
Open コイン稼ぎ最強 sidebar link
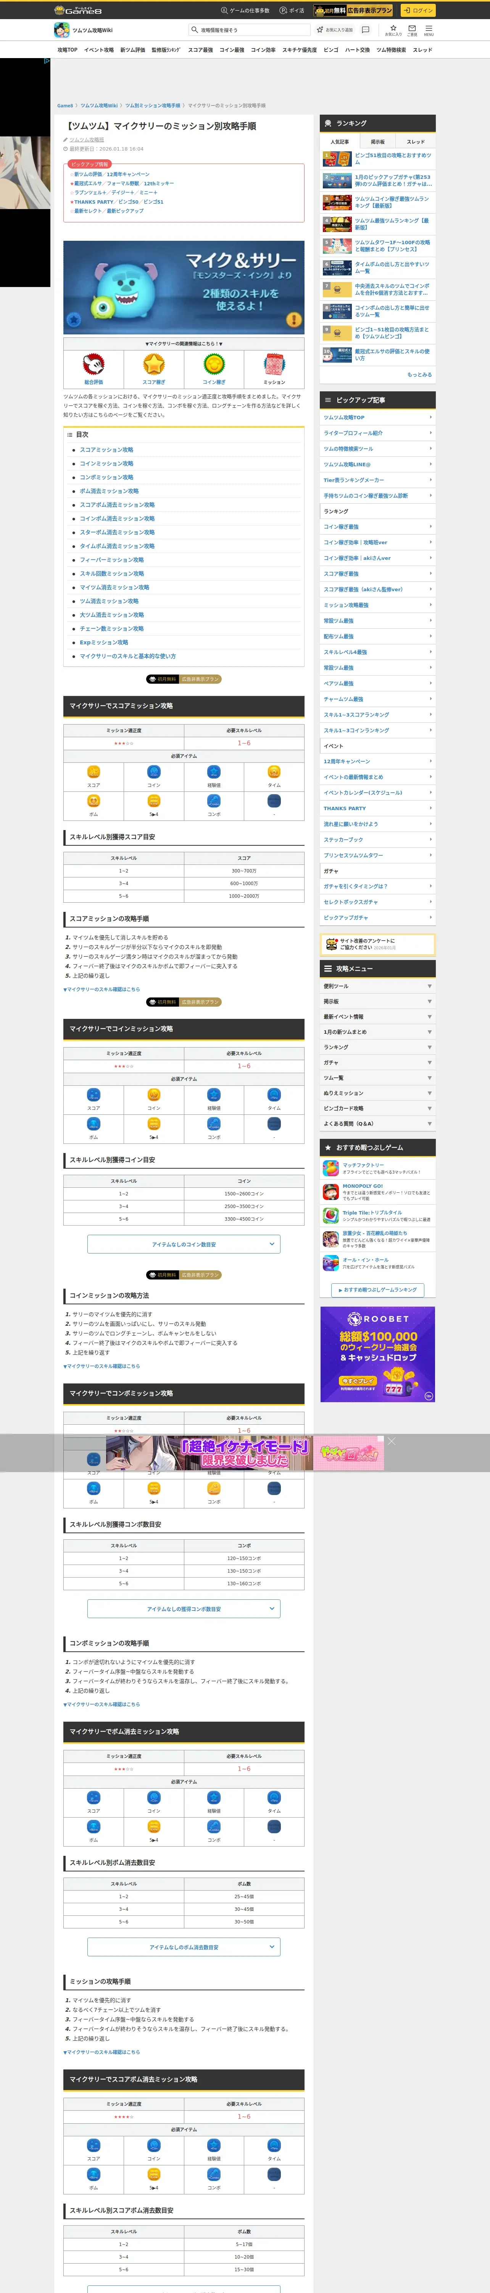coord(378,527)
